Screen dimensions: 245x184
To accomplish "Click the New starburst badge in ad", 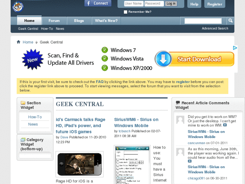I will coord(32,59).
